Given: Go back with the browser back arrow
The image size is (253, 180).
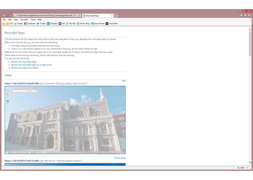Looking at the screenshot, I should [4, 15].
